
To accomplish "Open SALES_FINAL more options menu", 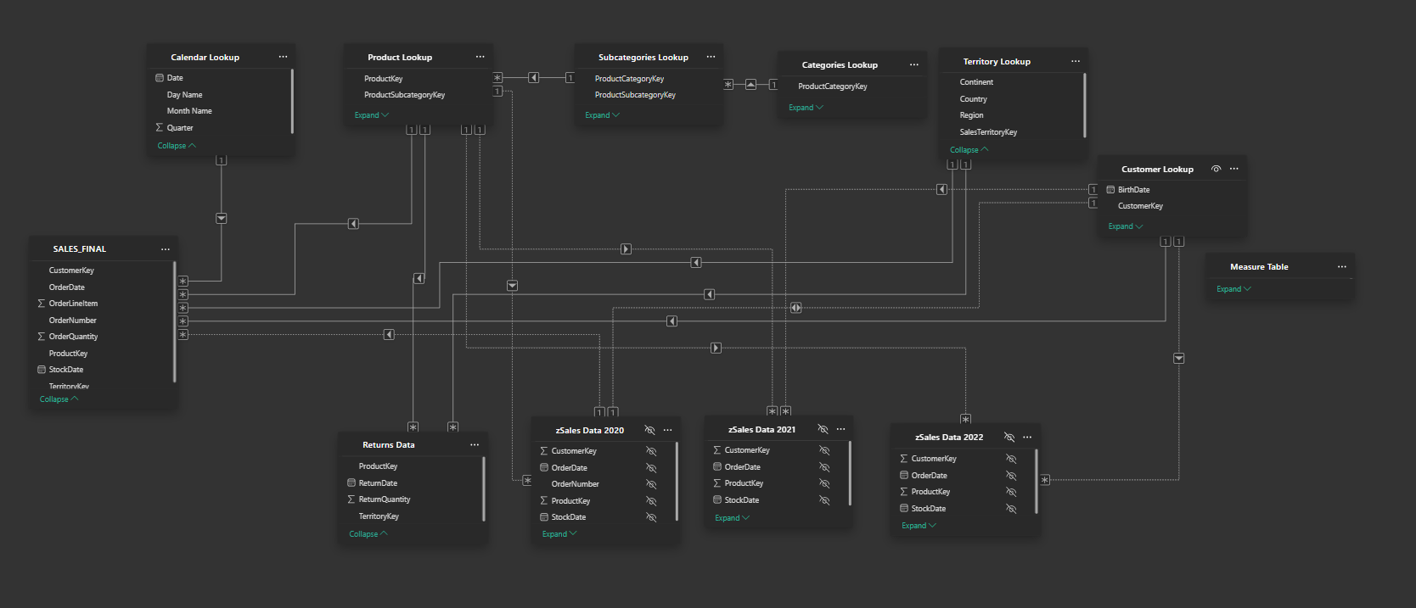I will (x=165, y=249).
